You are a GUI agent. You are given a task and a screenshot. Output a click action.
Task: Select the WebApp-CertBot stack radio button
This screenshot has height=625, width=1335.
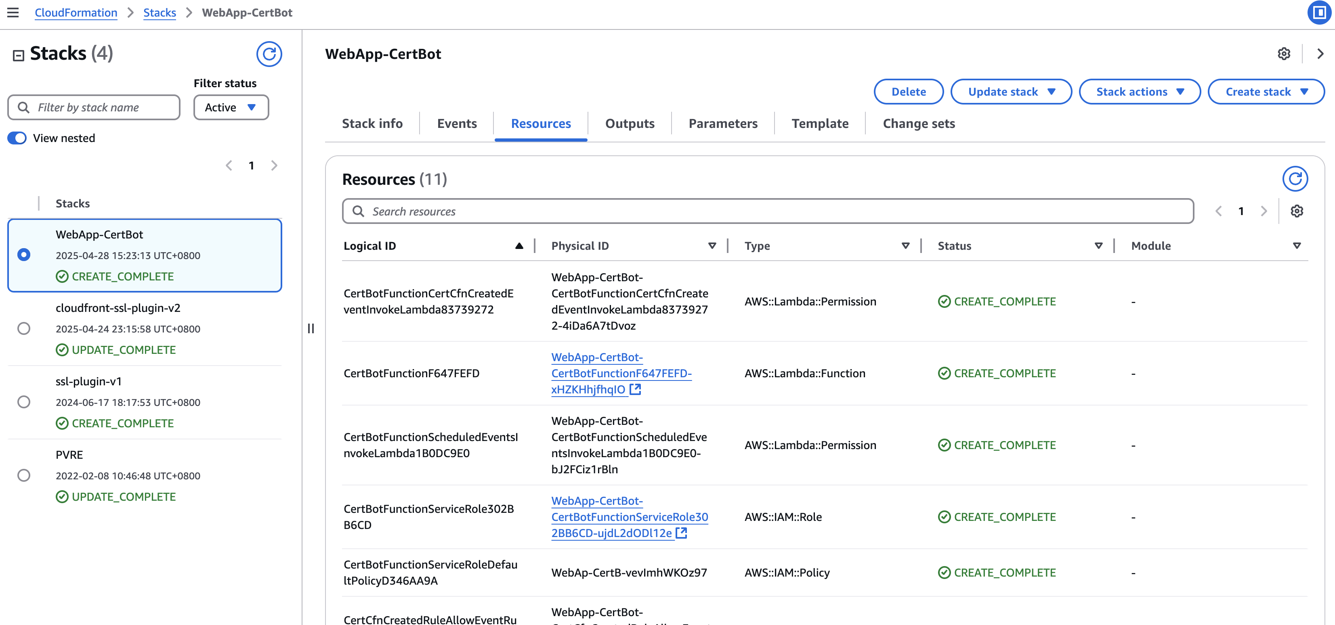[24, 255]
